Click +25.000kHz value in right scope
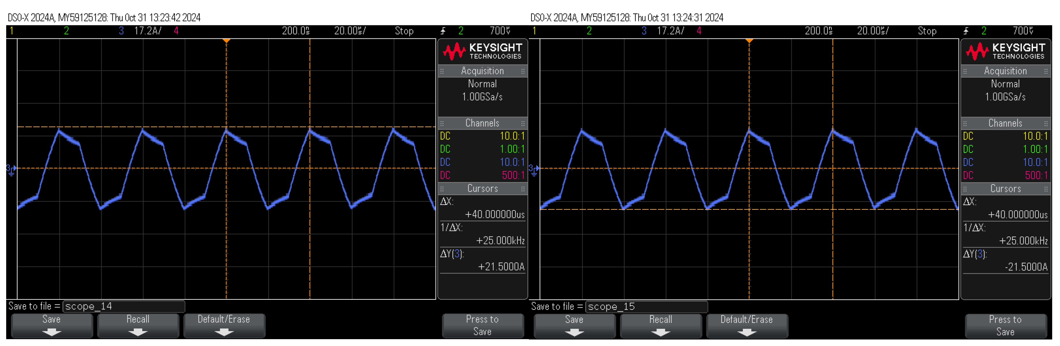 coord(1024,241)
